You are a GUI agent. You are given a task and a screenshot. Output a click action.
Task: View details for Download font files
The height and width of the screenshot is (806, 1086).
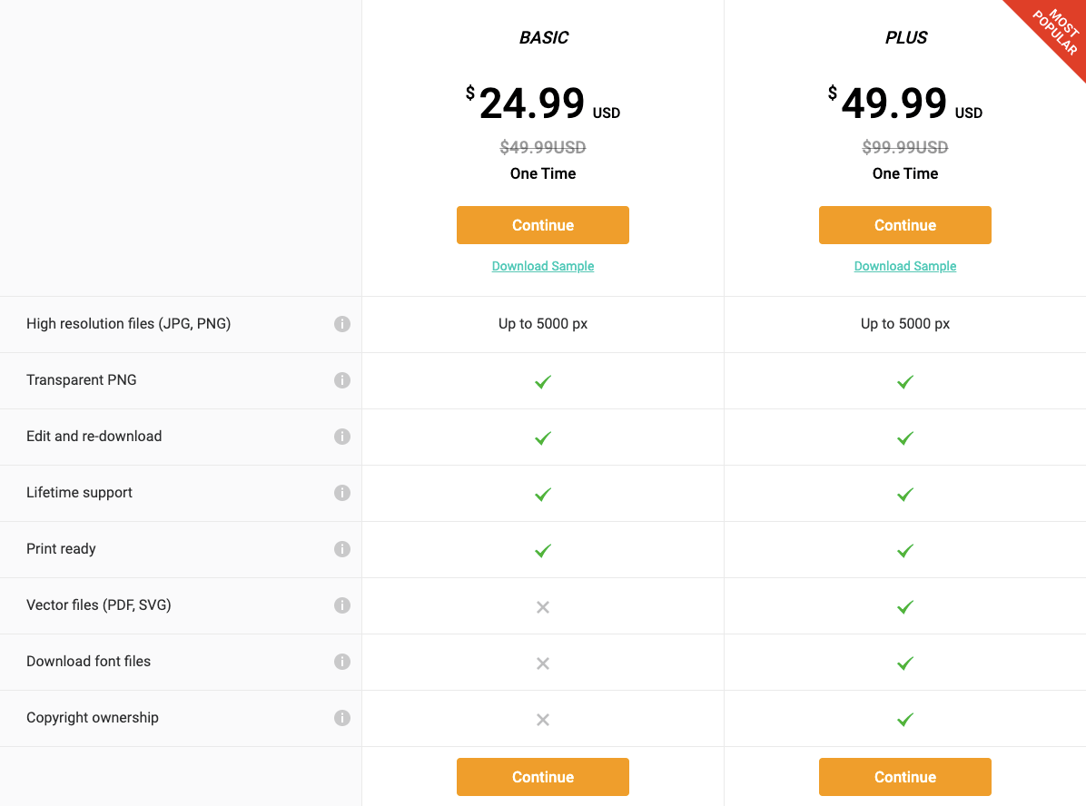[342, 662]
